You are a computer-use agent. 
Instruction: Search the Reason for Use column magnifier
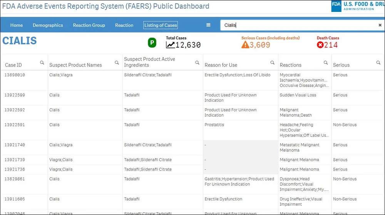[x=272, y=63]
